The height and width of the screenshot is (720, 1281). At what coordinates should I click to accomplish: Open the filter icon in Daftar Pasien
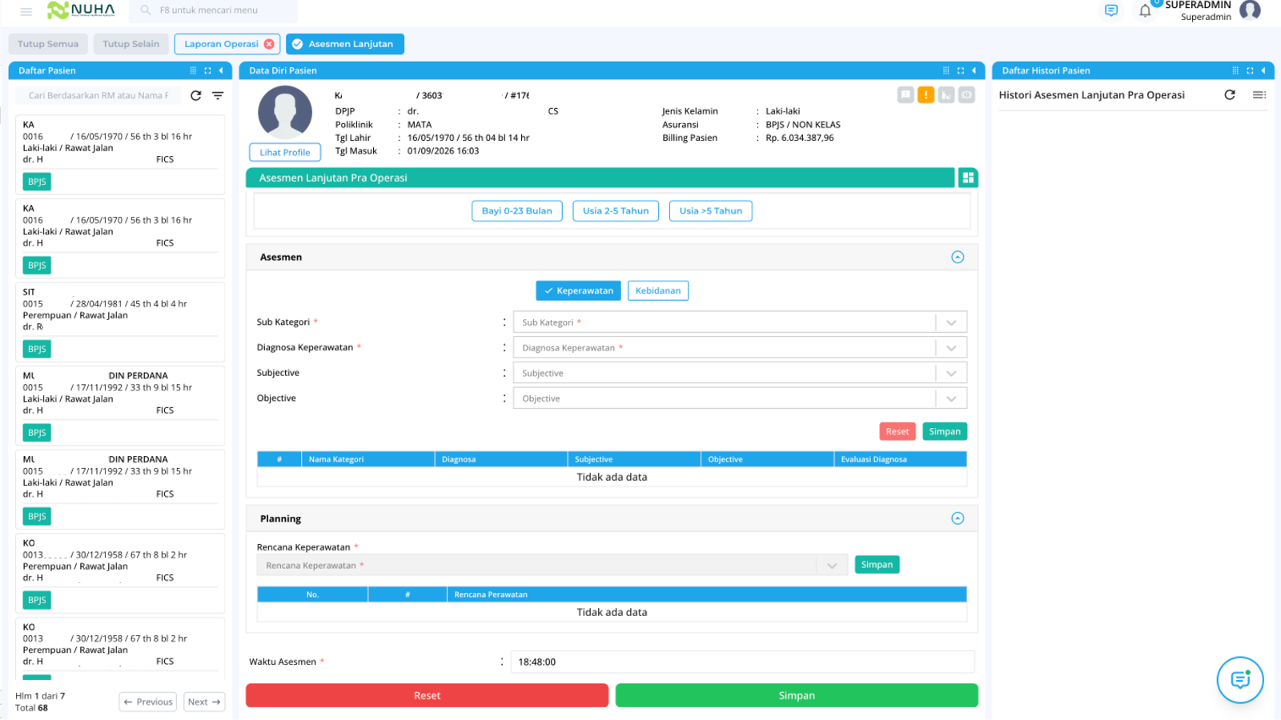(x=218, y=95)
